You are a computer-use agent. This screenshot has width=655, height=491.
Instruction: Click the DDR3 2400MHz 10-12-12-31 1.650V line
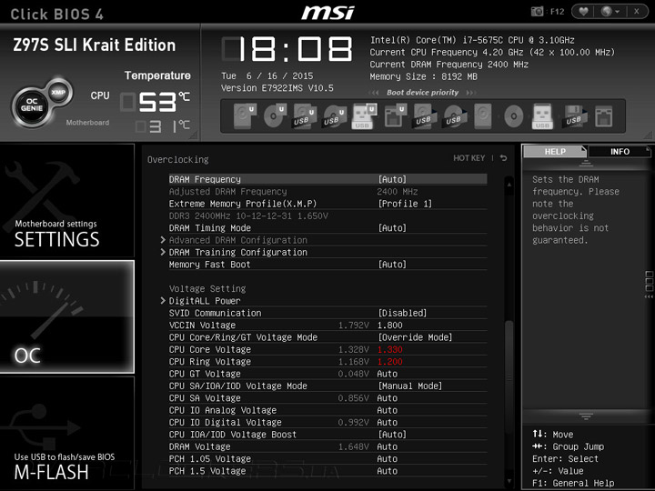coord(248,215)
